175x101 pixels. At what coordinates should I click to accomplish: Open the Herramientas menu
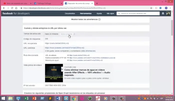[x=85, y=13]
